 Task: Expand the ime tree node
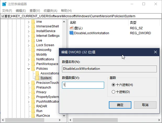tap(29, 22)
